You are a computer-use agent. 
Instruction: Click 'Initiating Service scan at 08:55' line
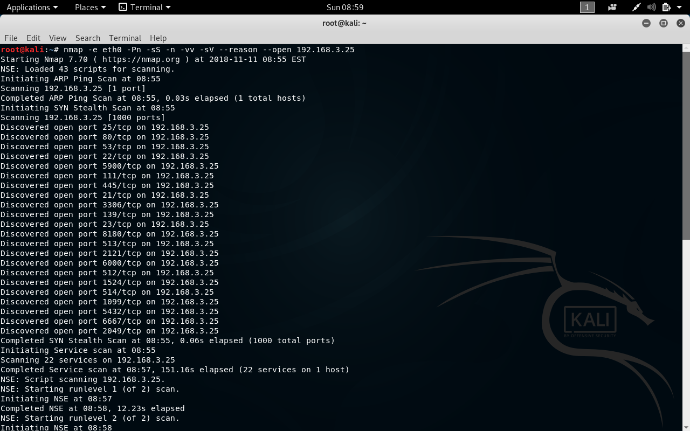tap(78, 350)
